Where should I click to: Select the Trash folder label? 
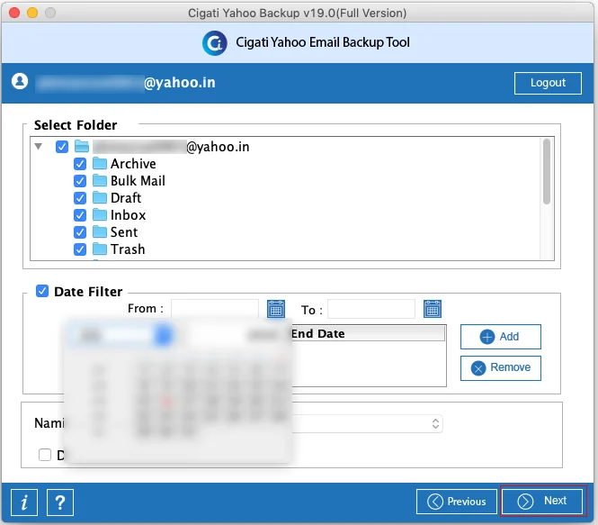click(x=128, y=249)
